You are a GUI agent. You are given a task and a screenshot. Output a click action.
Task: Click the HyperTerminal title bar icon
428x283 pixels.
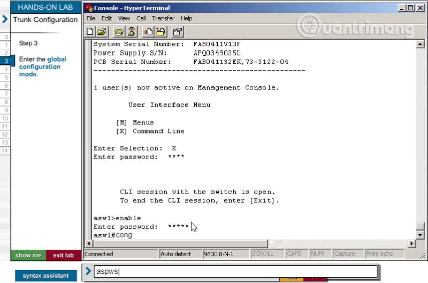(89, 8)
